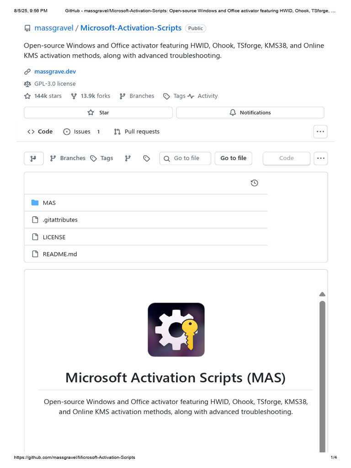Open the Notifications button

pyautogui.click(x=250, y=112)
